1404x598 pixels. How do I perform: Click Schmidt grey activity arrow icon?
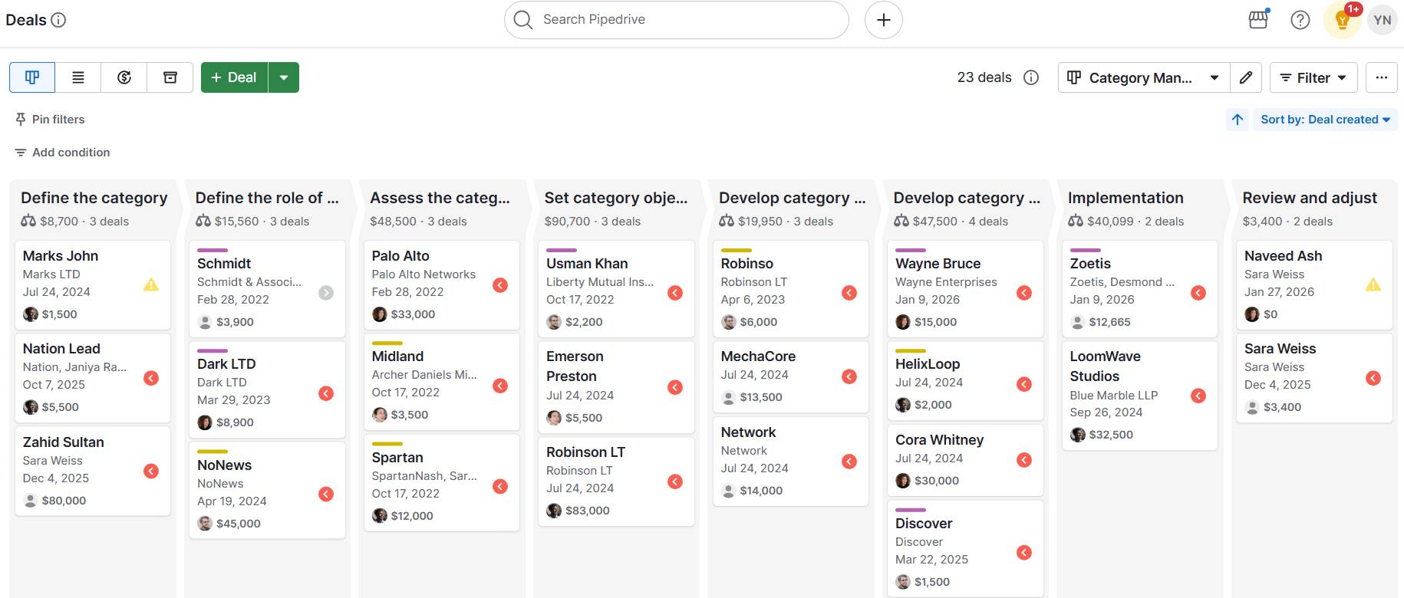(x=326, y=293)
